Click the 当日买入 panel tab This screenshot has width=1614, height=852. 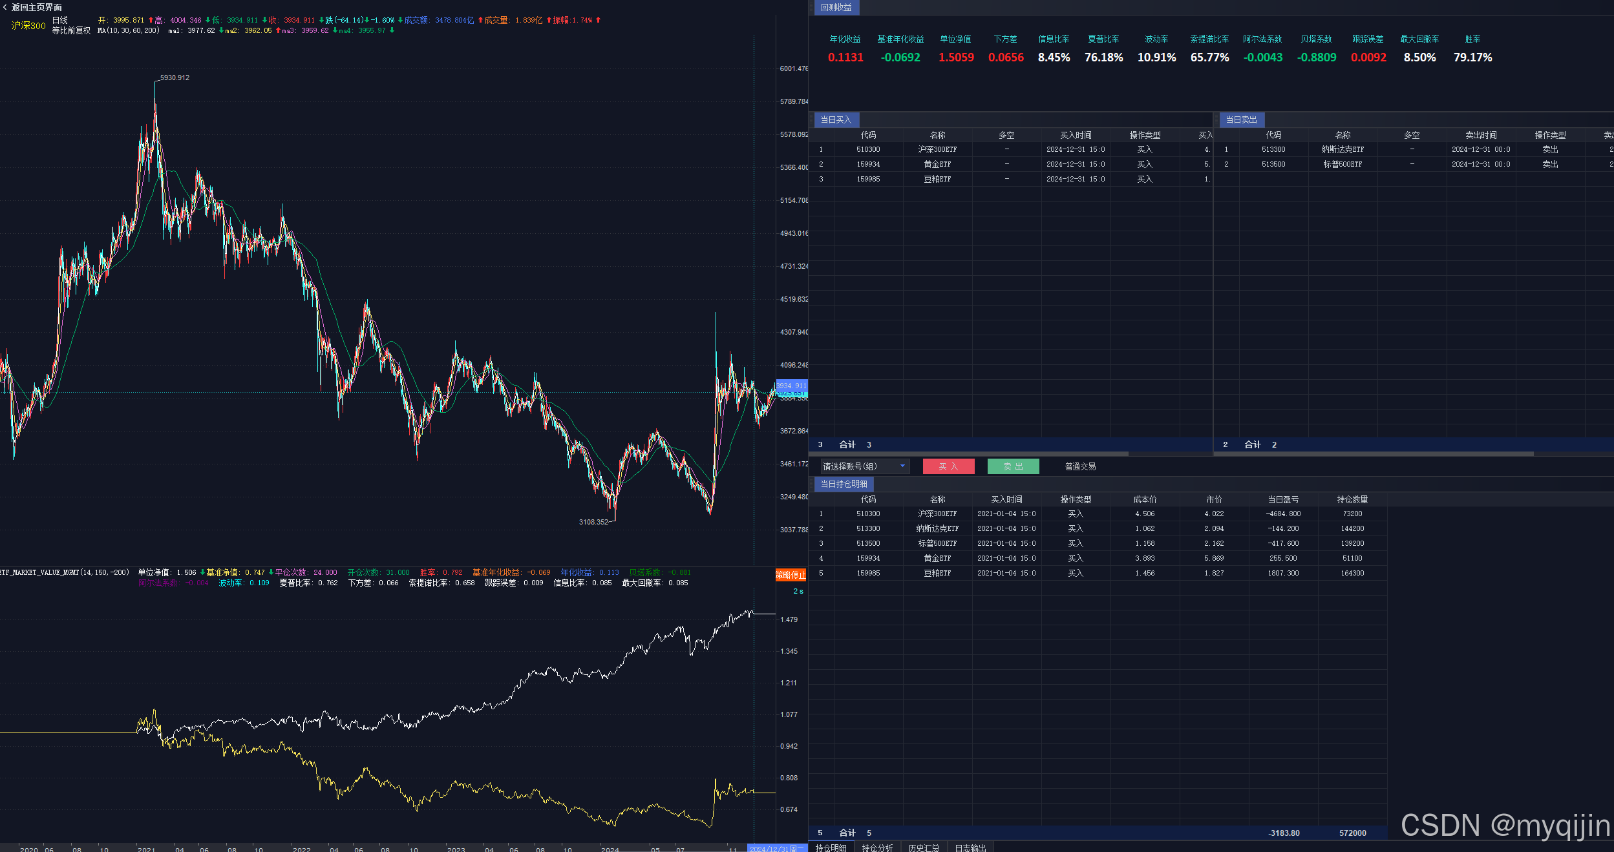(x=836, y=119)
